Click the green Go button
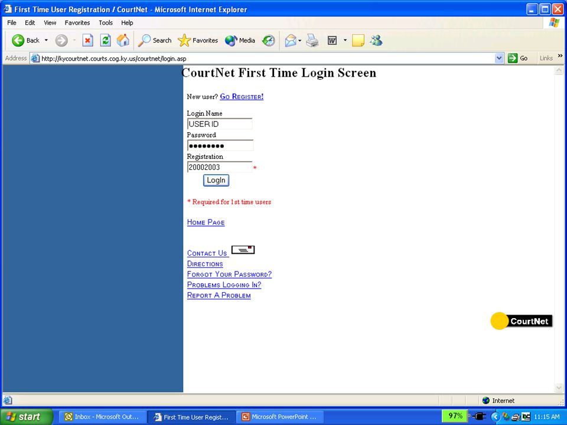This screenshot has height=425, width=567. (517, 58)
